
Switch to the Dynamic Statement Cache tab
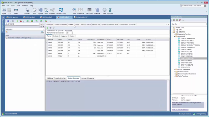click(x=110, y=25)
